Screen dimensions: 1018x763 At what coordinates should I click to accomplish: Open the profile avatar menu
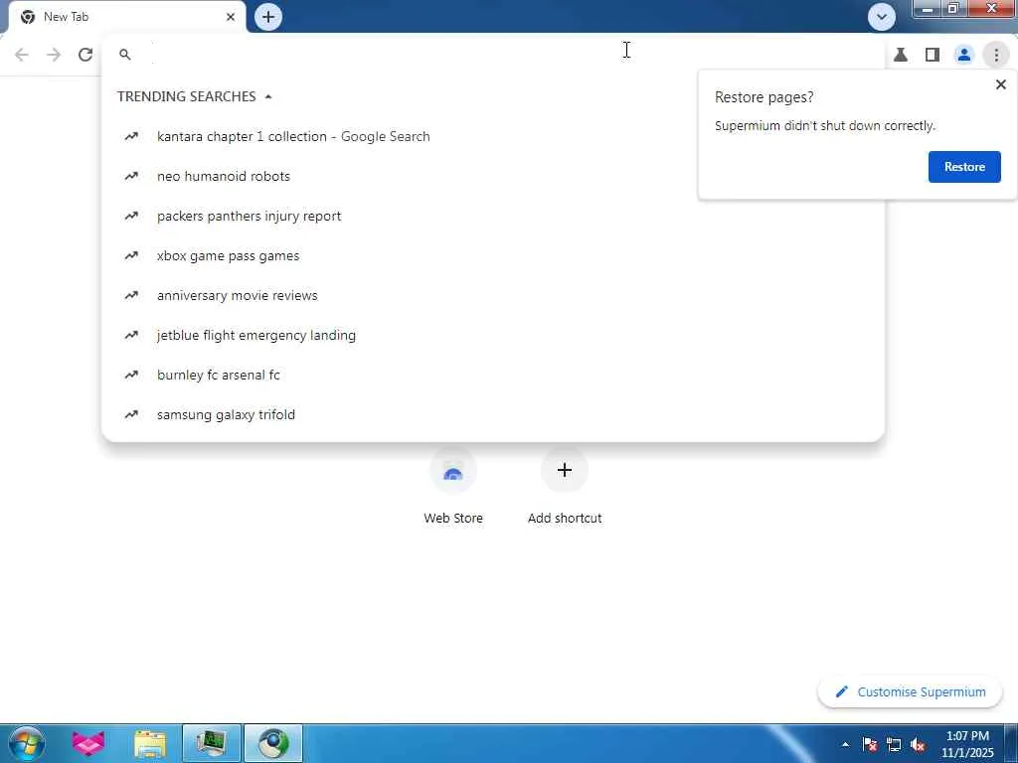click(x=964, y=55)
